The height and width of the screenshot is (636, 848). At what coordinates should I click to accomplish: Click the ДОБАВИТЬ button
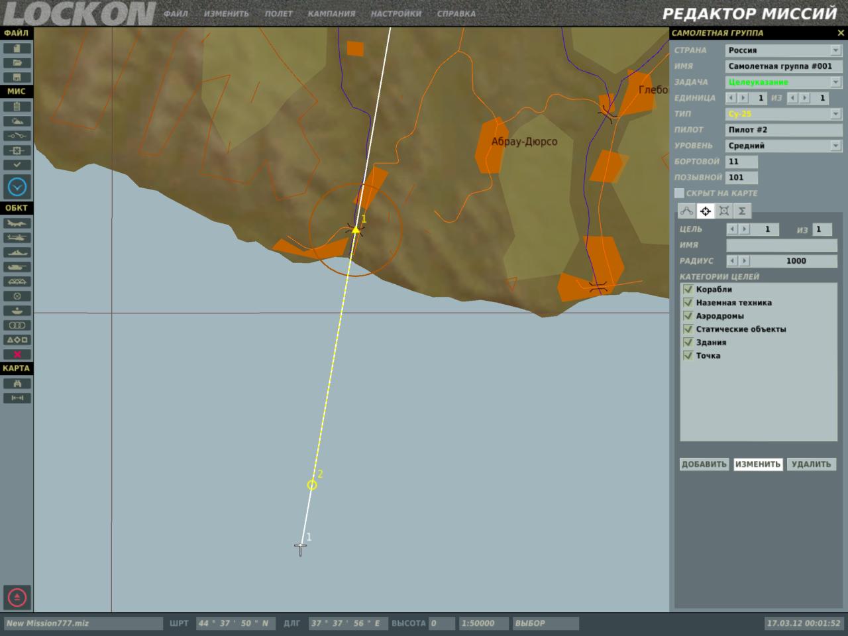click(704, 464)
